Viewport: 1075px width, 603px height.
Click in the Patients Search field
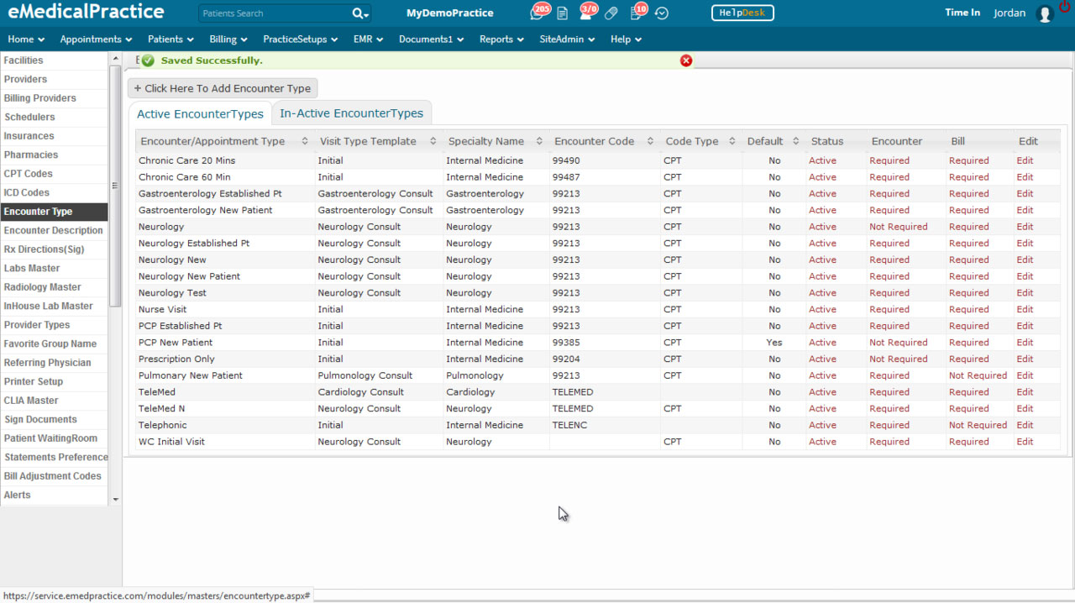pos(274,13)
